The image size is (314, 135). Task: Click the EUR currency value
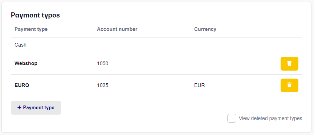[x=199, y=85]
